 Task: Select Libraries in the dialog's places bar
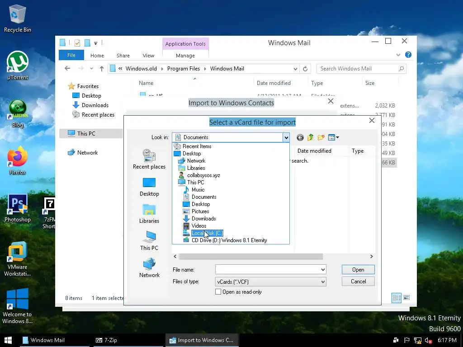[x=149, y=214]
